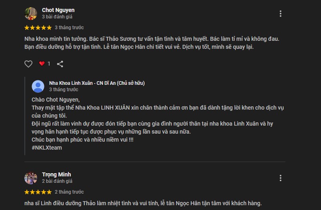Open Chot Nguyen's profile picture
Image resolution: width=321 pixels, height=210 pixels.
(x=31, y=14)
